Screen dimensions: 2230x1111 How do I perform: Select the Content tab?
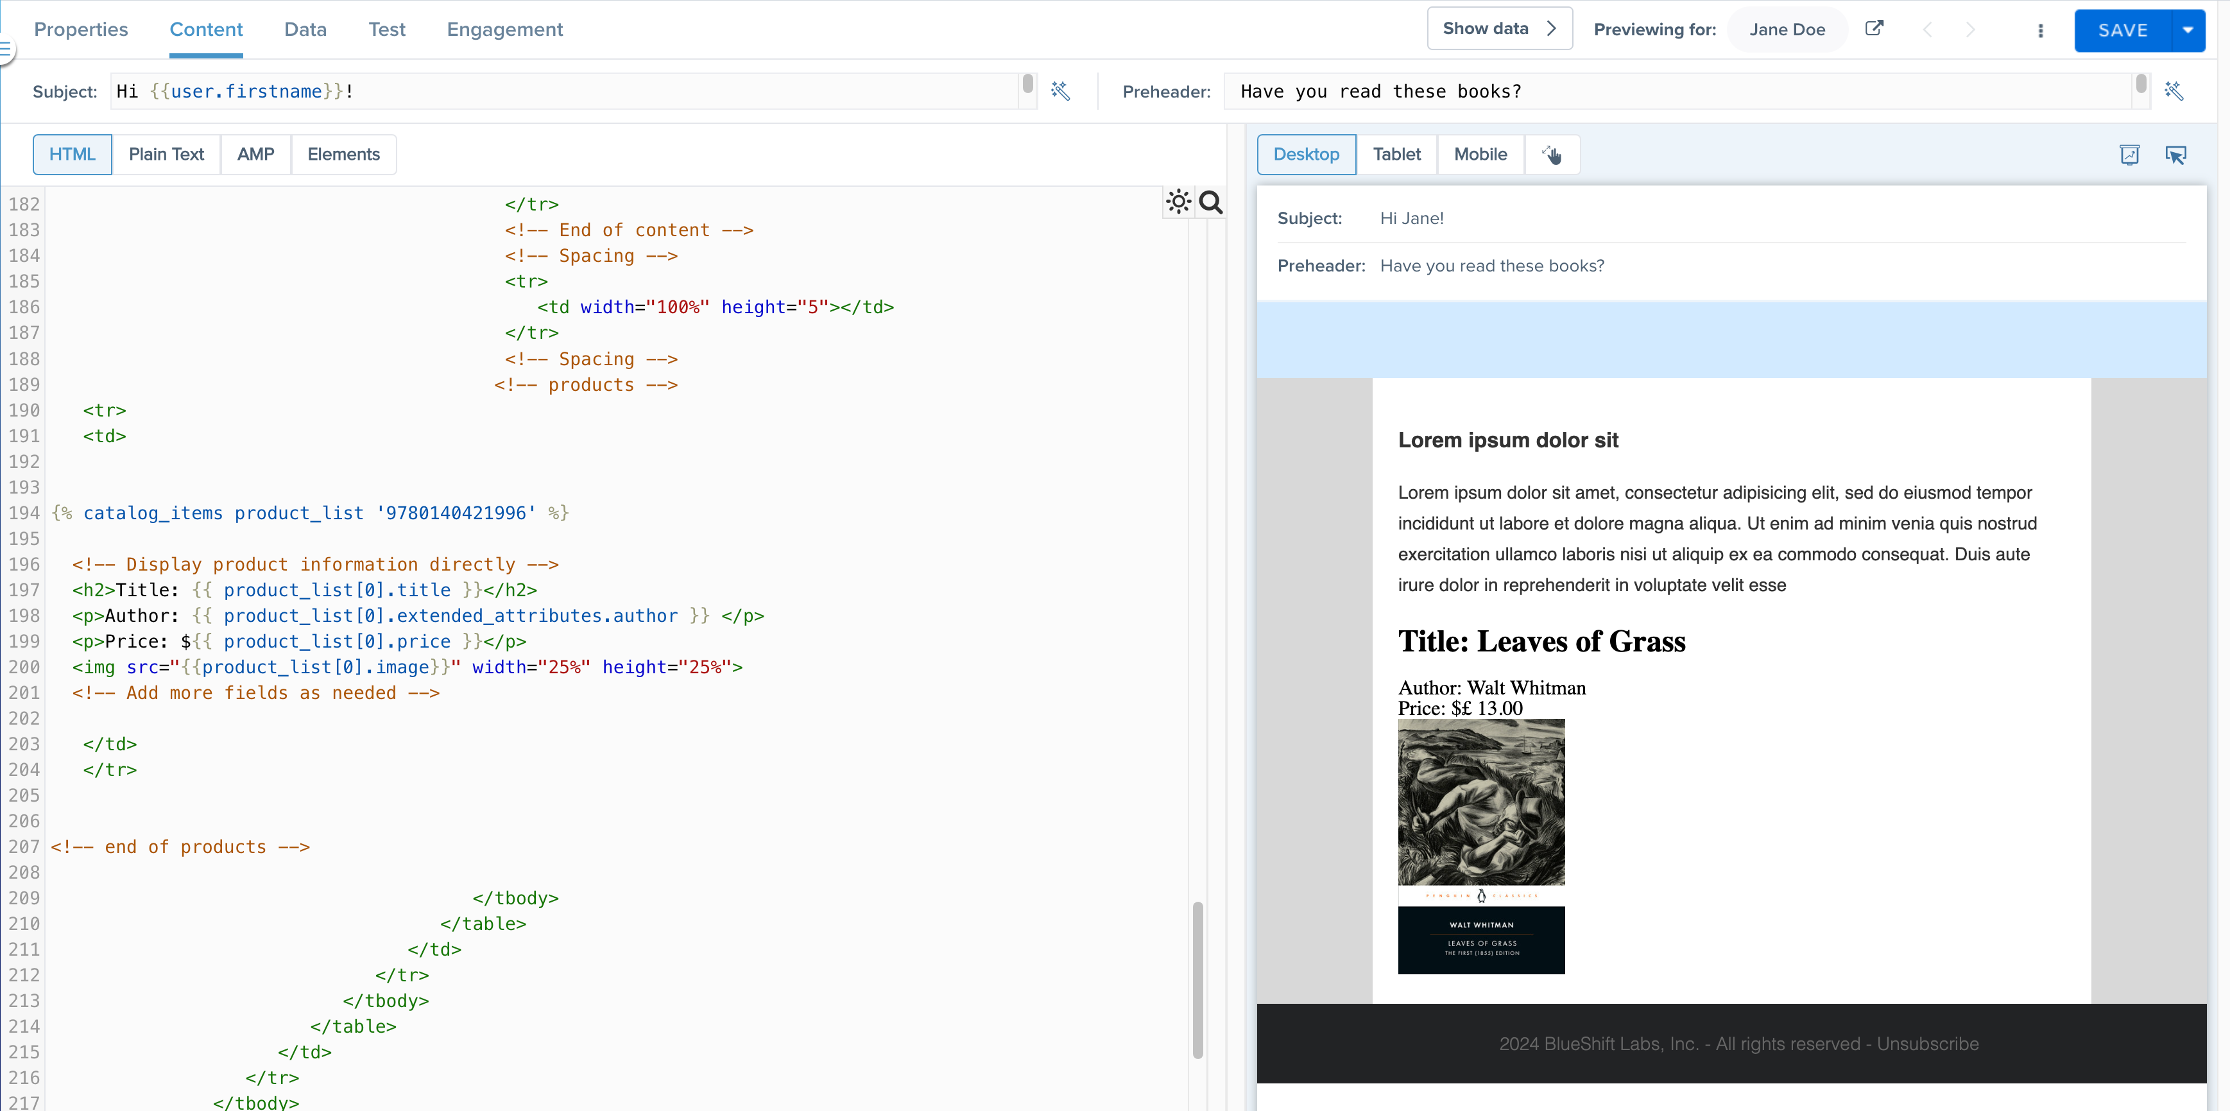coord(206,30)
